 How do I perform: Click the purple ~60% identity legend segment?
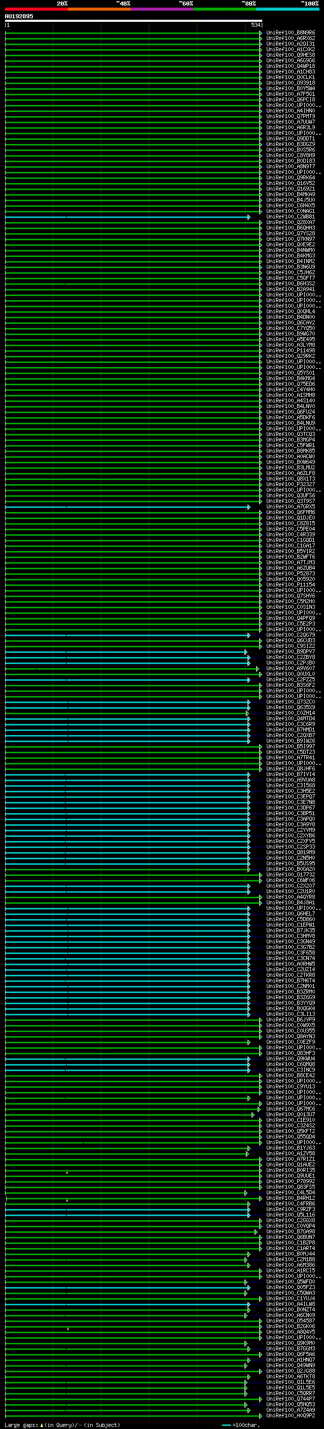click(163, 9)
